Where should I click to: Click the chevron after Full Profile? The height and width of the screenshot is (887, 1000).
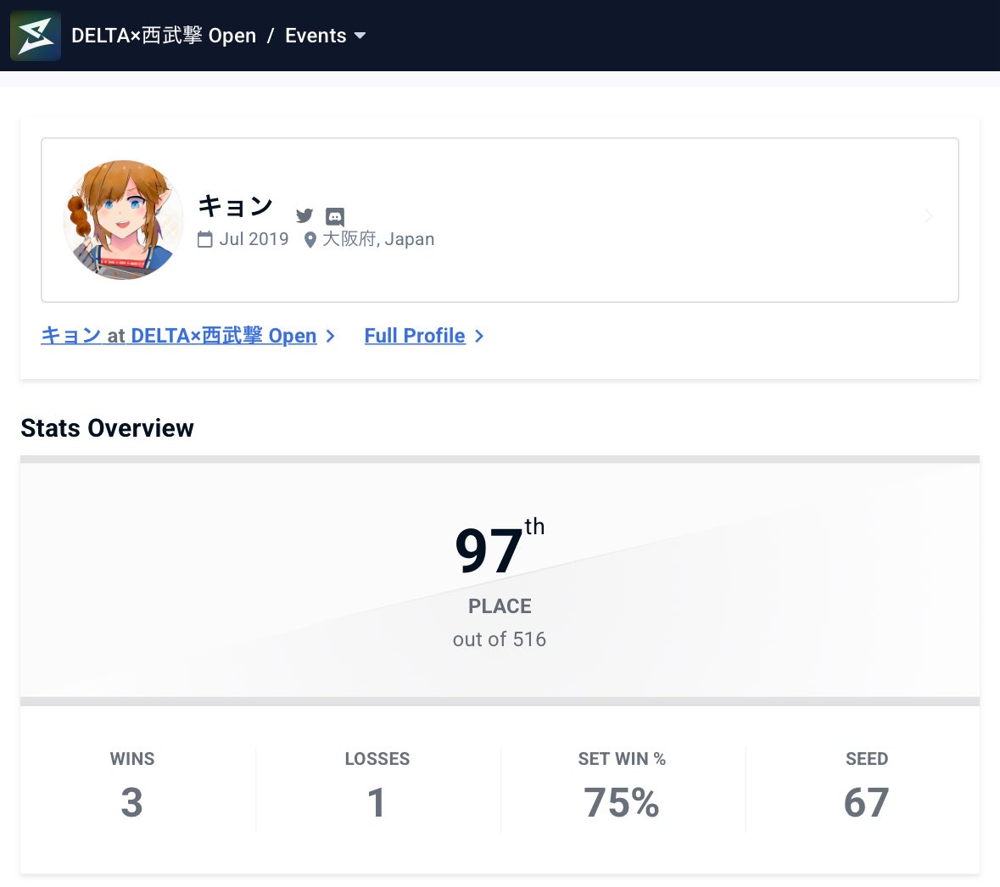click(x=478, y=336)
